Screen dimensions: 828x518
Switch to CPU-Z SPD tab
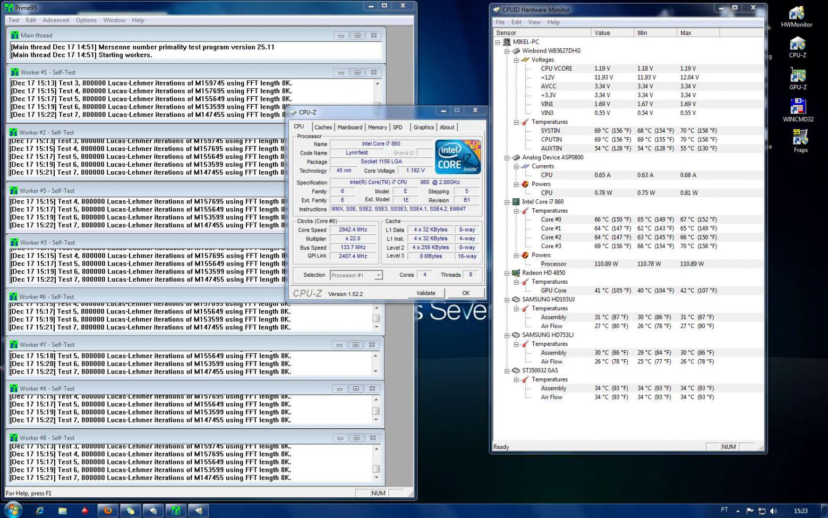398,128
